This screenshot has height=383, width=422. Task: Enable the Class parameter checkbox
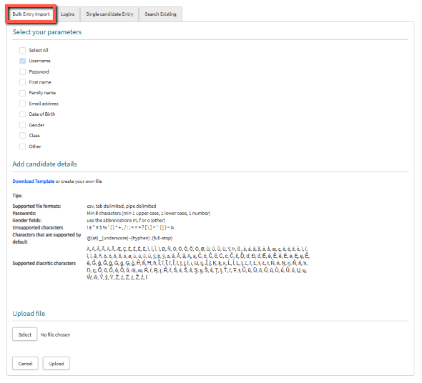pyautogui.click(x=23, y=135)
